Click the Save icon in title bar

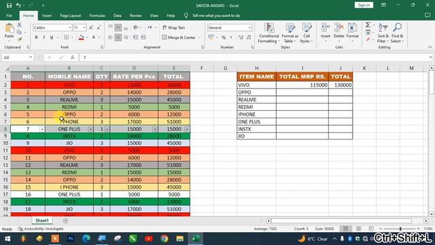click(9, 5)
